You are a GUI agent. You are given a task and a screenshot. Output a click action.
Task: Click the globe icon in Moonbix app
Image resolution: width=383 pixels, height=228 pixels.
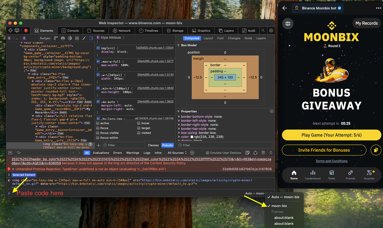(x=288, y=24)
